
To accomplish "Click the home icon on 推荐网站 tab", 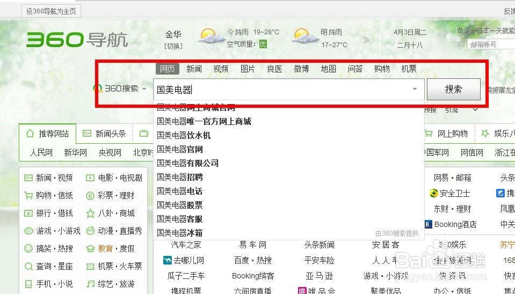I will pos(30,133).
